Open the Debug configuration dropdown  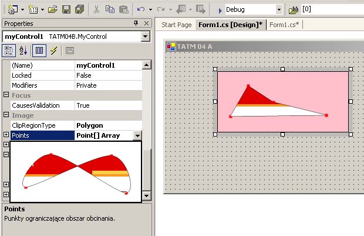[x=279, y=10]
